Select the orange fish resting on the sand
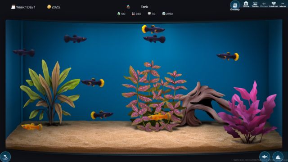 pos(32,126)
